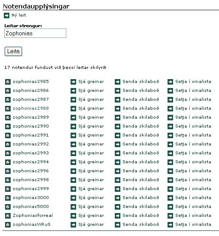The height and width of the screenshot is (236, 219).
Task: Click smiley icon next to zophonias2985
Action: click(x=8, y=82)
